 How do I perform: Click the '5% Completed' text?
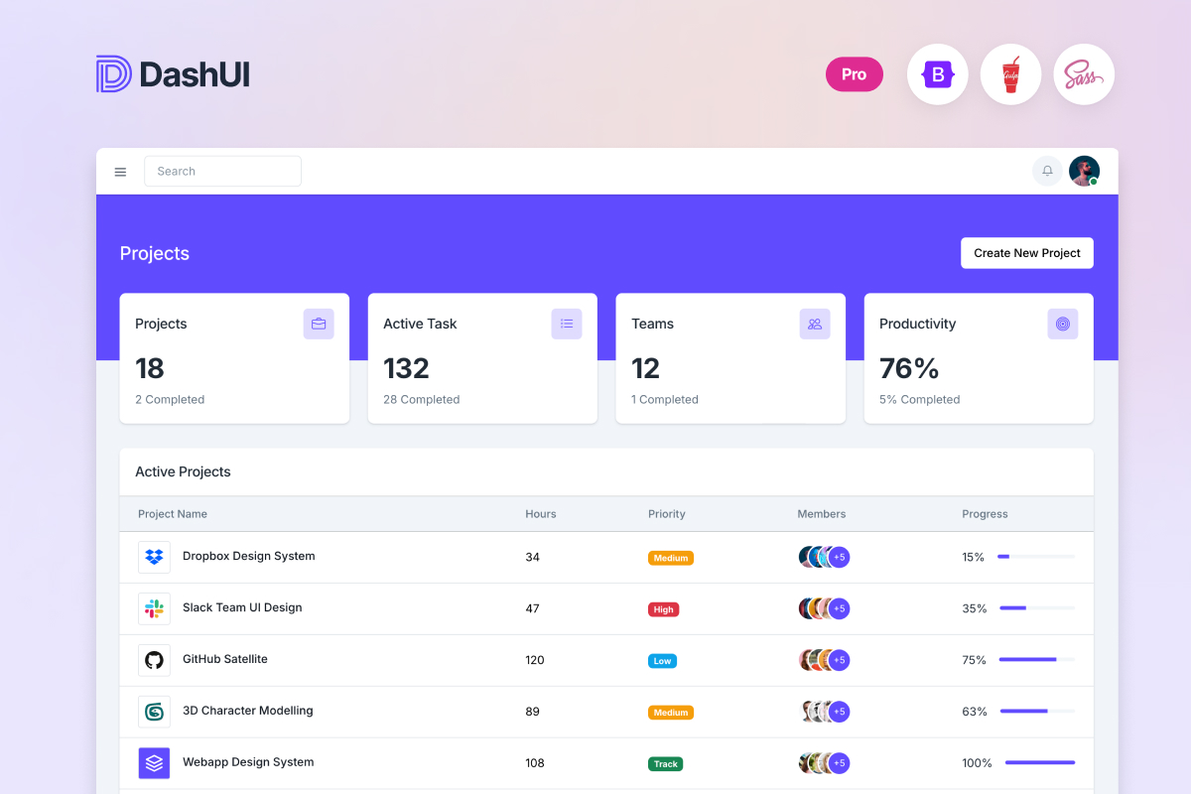coord(920,399)
